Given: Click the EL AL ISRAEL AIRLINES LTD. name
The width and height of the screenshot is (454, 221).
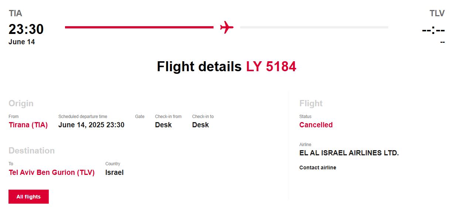Looking at the screenshot, I should point(349,153).
